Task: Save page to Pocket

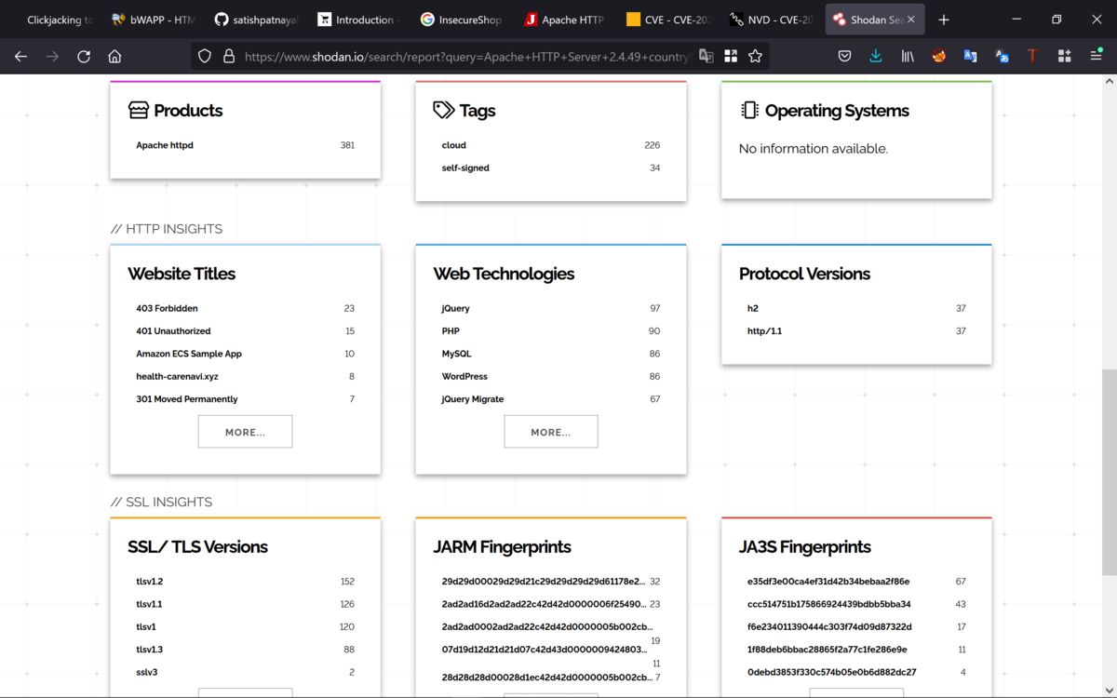Action: (844, 57)
